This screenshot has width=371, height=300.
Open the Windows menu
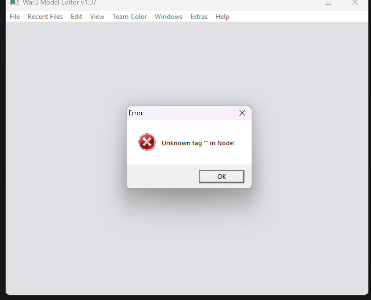(x=168, y=17)
